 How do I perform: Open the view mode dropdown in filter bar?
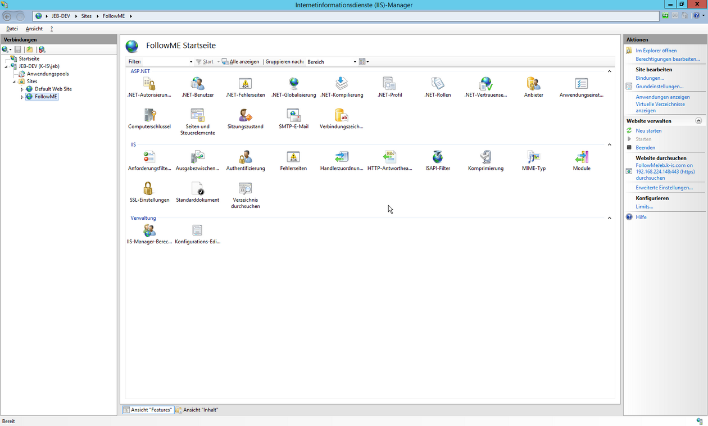(364, 62)
